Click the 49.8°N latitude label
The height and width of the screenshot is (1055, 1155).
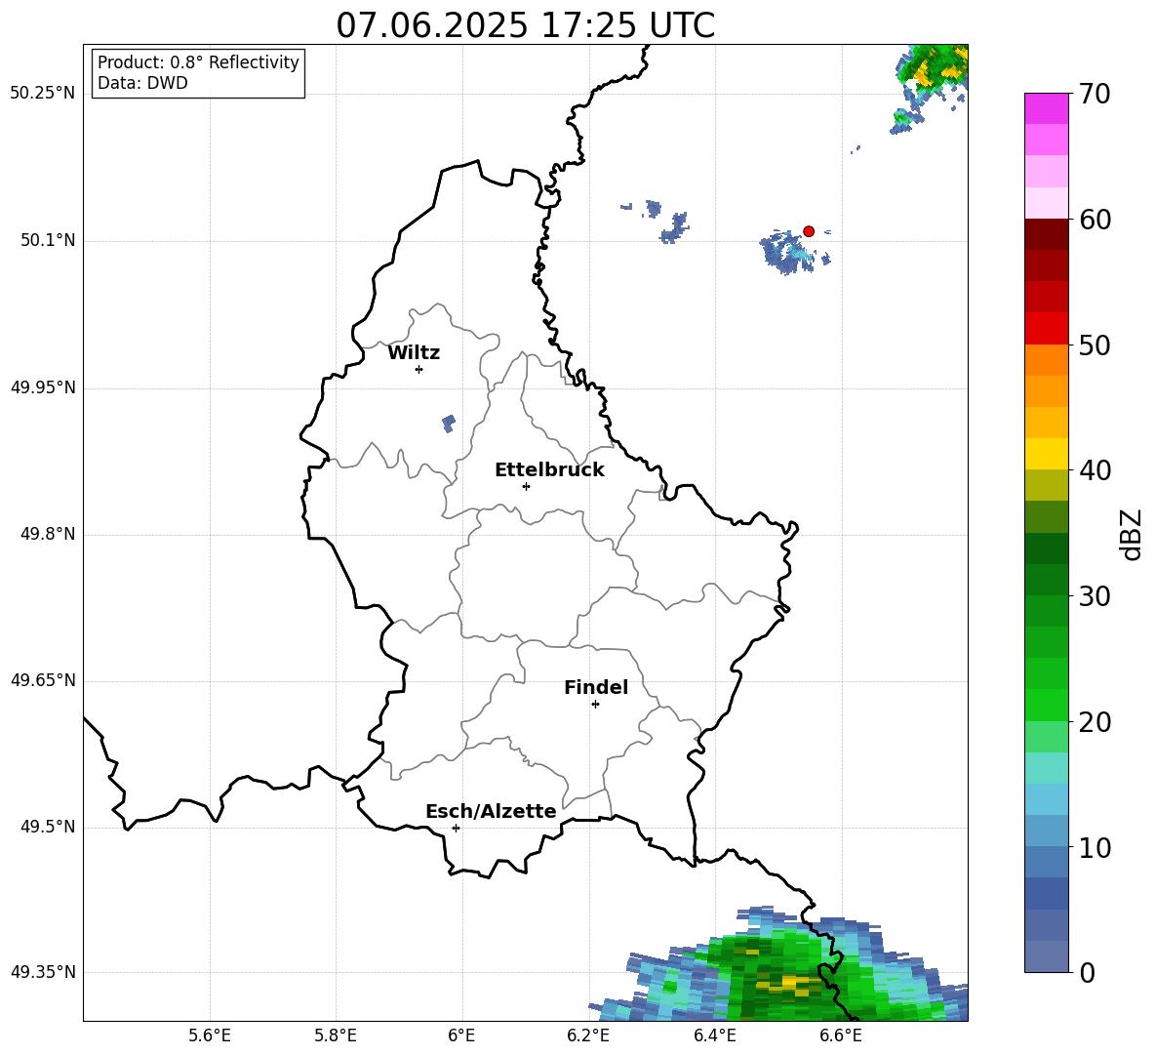click(48, 534)
